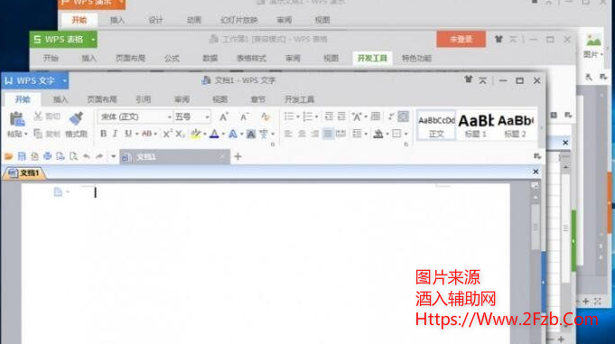Apply the 标题 1 heading style
Screen dimensions: 615x344
click(x=475, y=126)
